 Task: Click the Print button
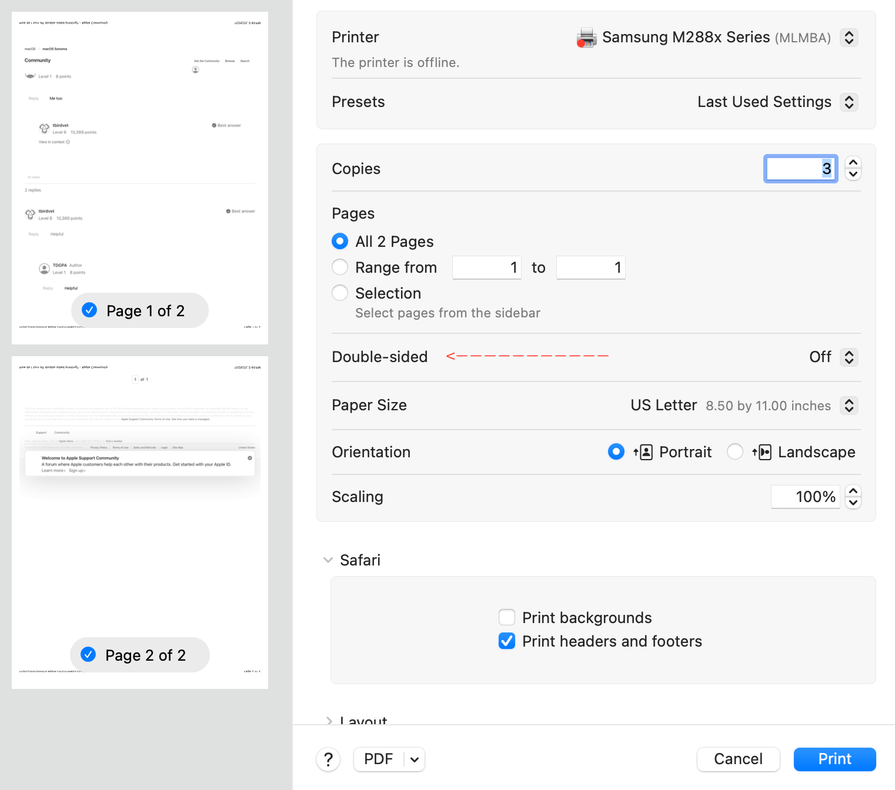[x=834, y=759]
